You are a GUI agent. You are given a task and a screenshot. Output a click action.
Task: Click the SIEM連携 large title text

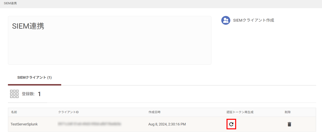28,26
